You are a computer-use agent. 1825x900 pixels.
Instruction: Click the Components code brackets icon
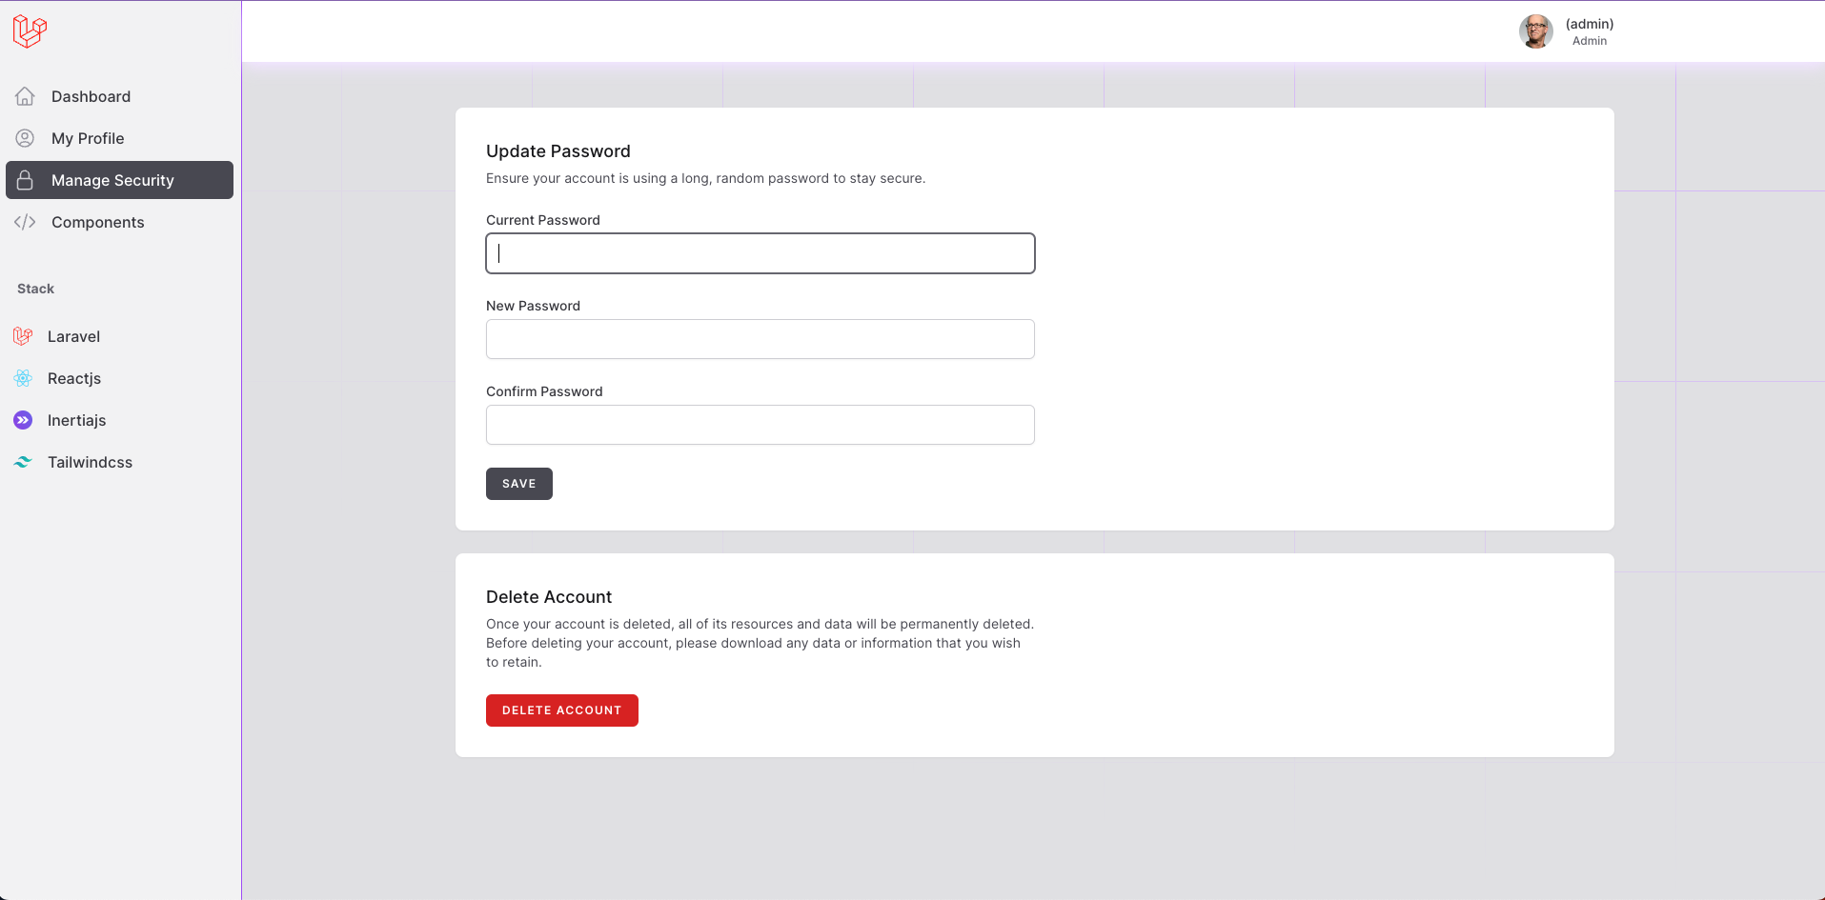tap(25, 222)
